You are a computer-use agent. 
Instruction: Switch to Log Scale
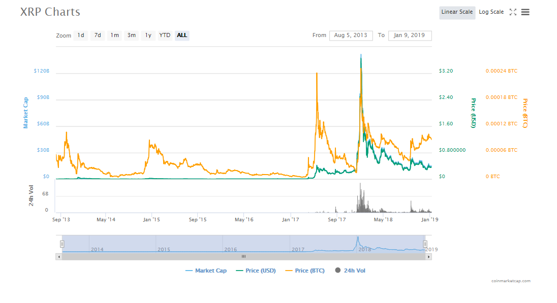(x=491, y=12)
